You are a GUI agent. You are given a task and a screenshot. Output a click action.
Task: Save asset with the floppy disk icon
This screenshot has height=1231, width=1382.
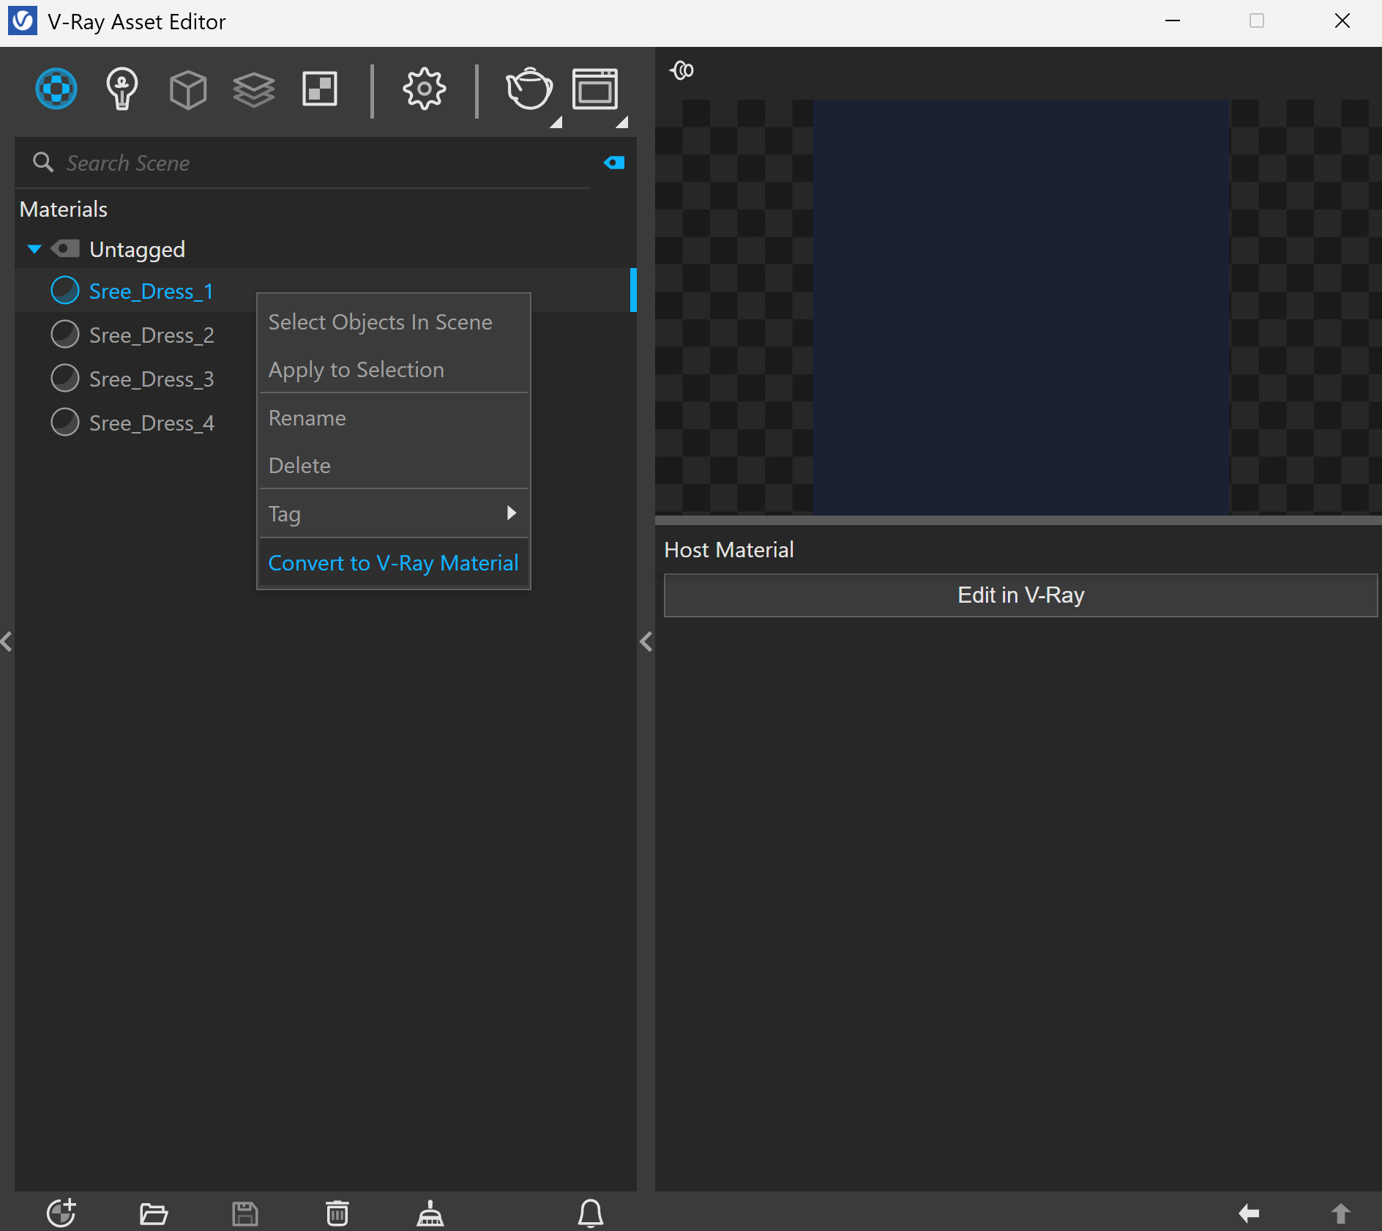pos(245,1213)
